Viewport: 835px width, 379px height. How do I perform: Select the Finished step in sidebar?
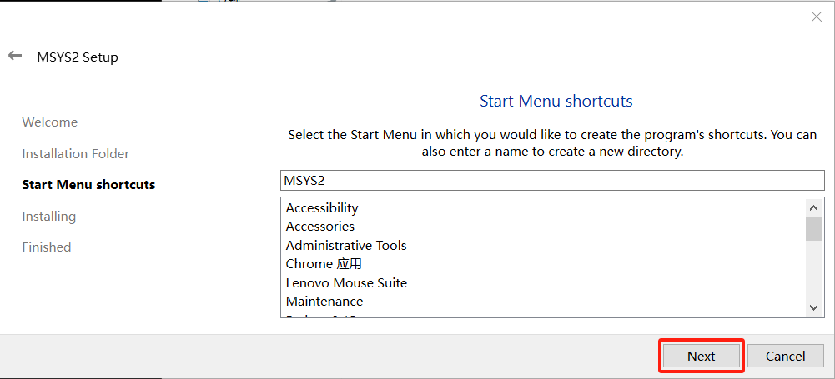coord(47,247)
